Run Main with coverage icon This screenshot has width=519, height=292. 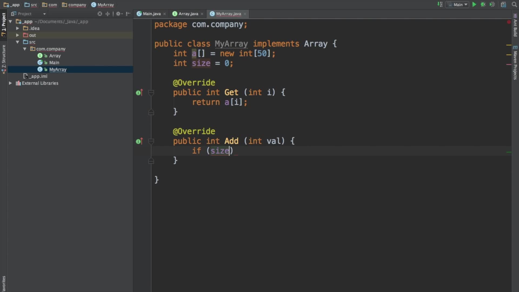(492, 5)
